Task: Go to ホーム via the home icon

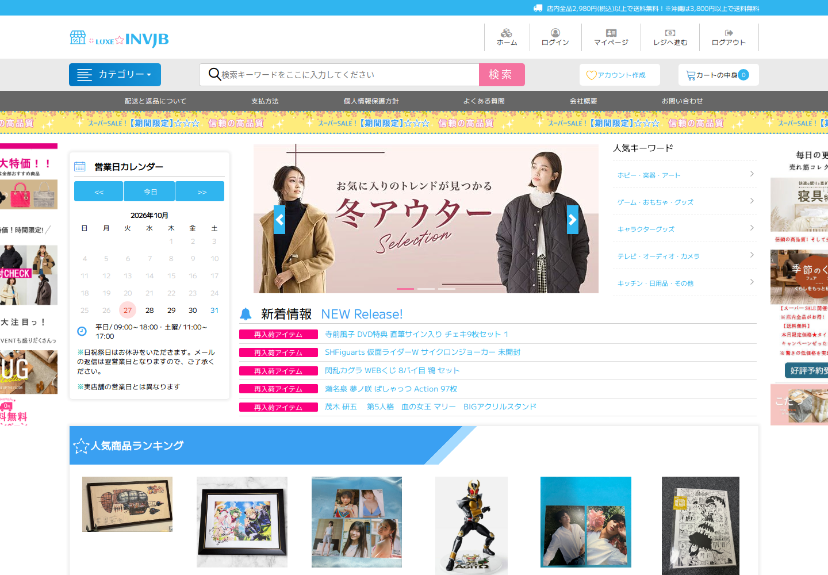Action: click(x=507, y=33)
